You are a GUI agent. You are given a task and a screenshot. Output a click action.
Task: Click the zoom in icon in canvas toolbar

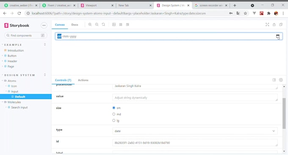(x=90, y=25)
